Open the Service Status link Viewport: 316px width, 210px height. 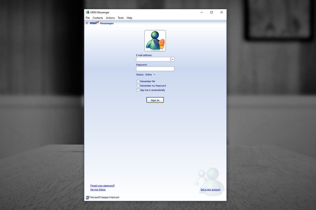[98, 189]
